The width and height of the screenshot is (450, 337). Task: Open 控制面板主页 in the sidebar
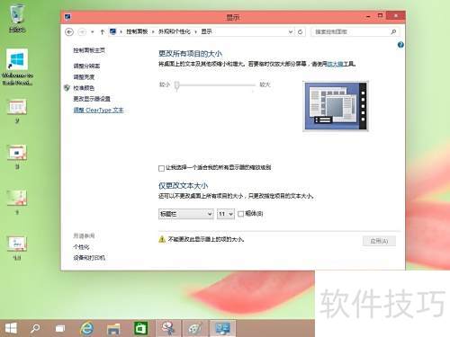coord(89,50)
